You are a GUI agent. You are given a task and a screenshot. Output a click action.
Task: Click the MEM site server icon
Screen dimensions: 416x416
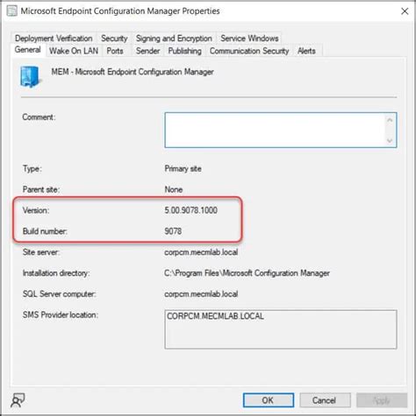click(x=30, y=77)
